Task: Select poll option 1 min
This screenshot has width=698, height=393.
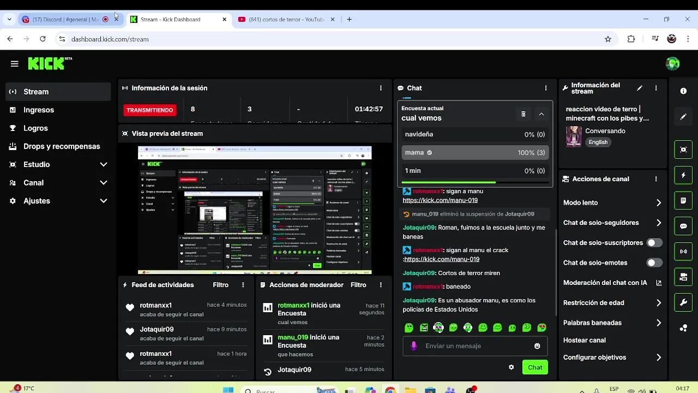Action: tap(475, 171)
